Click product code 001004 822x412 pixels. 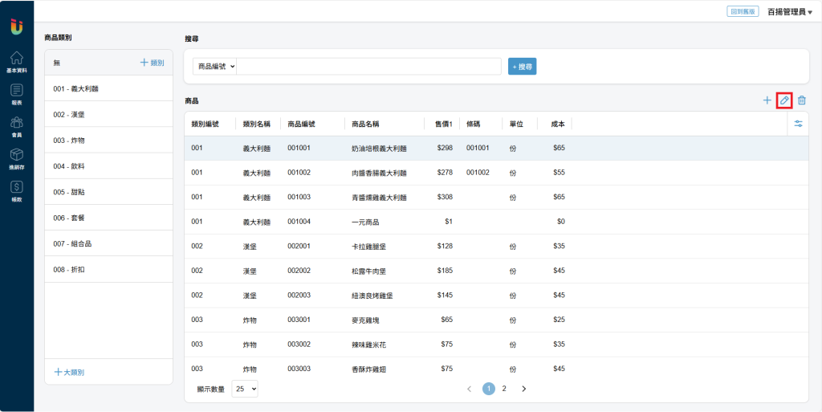(x=299, y=222)
